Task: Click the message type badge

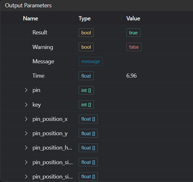Action: [x=90, y=61]
